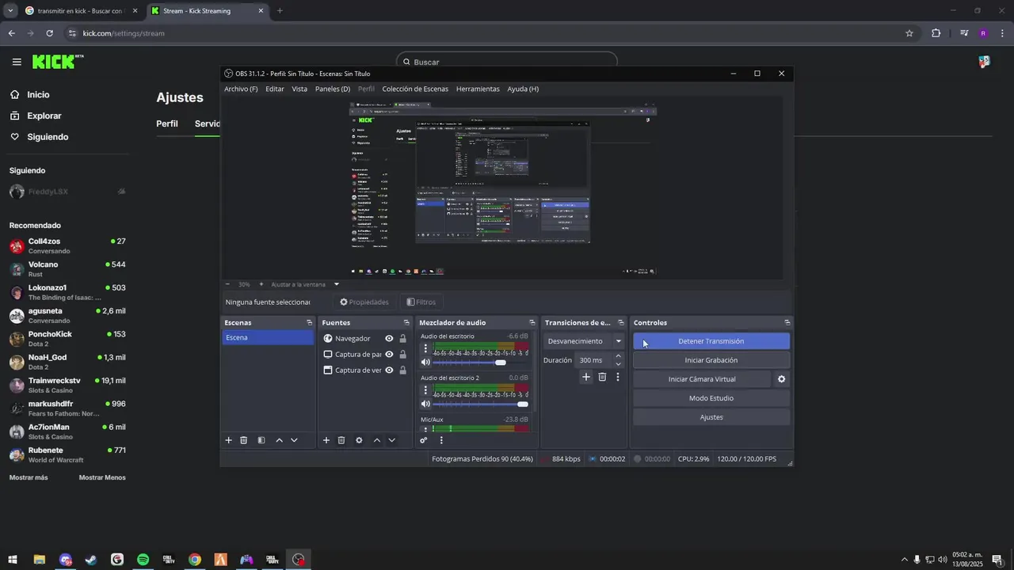Viewport: 1014px width, 570px height.
Task: Click Iniciar Grabación button
Action: [x=711, y=360]
